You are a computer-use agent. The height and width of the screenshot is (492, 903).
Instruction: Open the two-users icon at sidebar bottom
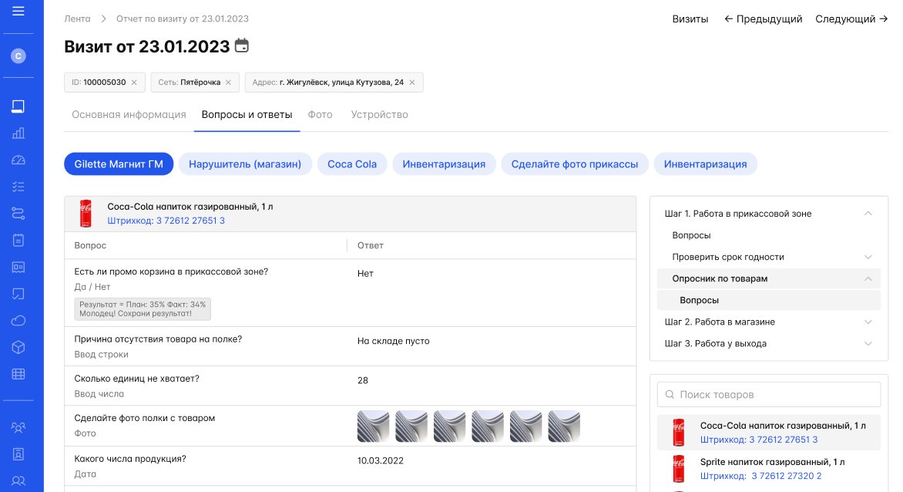18,480
